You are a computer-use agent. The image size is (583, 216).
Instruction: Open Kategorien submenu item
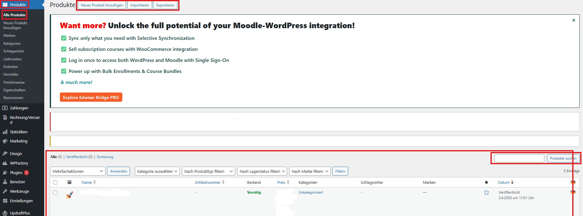point(12,44)
